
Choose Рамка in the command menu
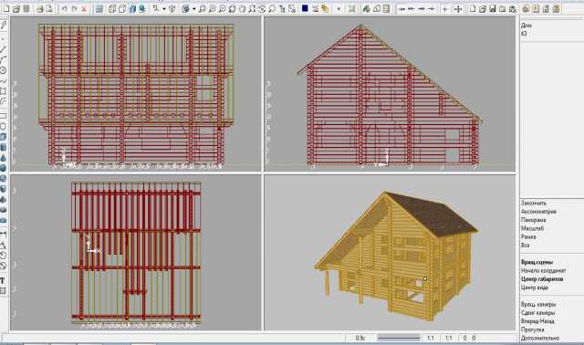pyautogui.click(x=528, y=236)
